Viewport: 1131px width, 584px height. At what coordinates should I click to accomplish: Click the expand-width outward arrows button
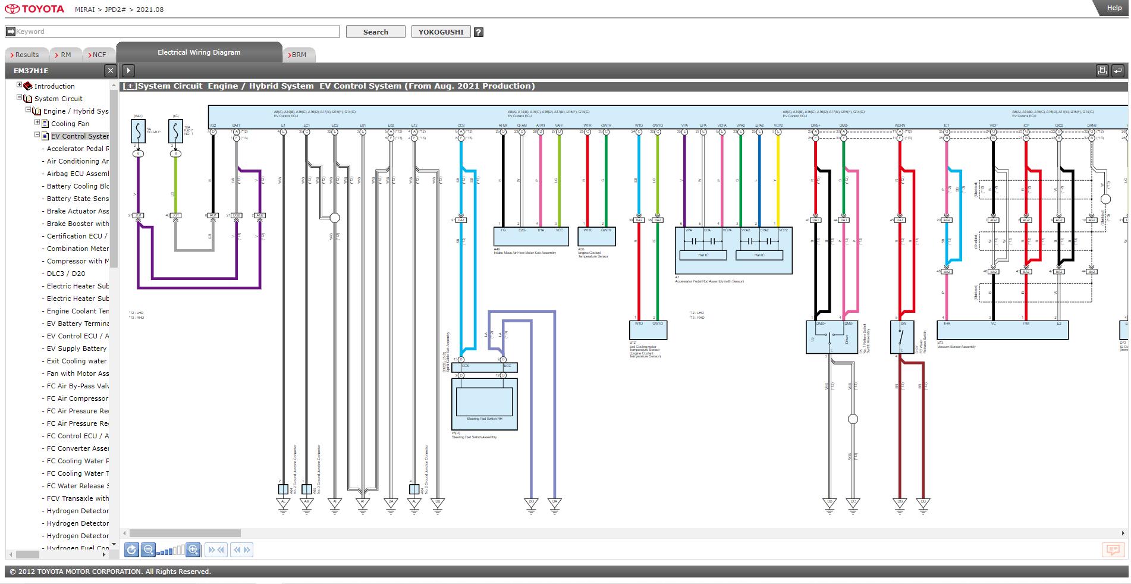[242, 550]
